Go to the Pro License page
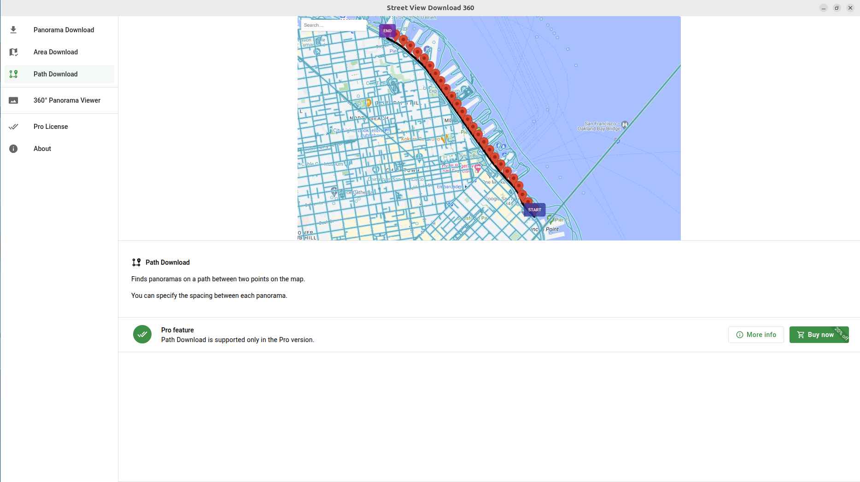 [x=51, y=127]
